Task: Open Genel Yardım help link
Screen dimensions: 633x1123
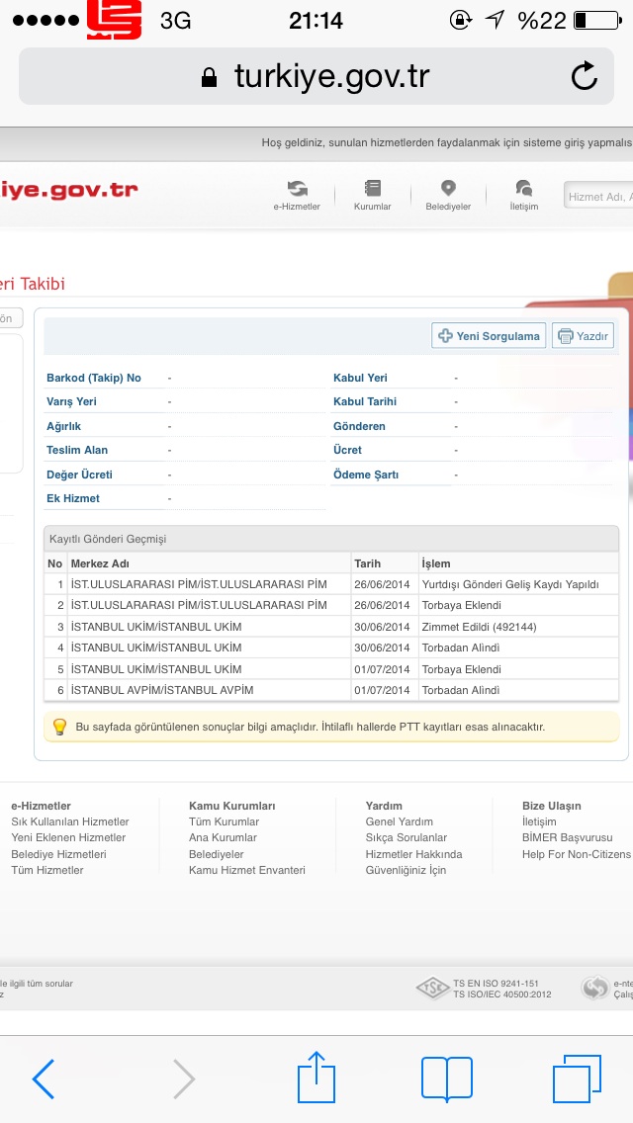Action: click(x=400, y=821)
